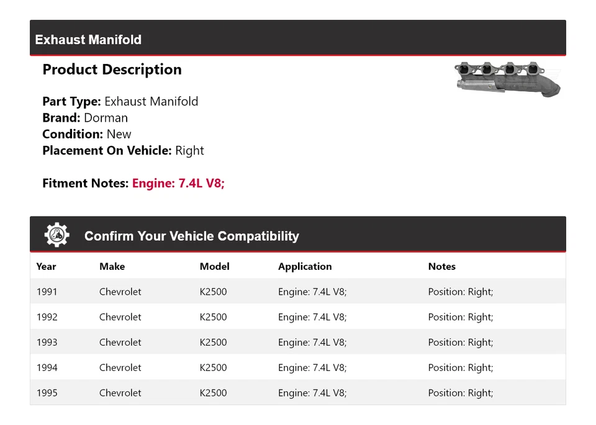Click the 1993 year cell
596x425 pixels.
pos(47,342)
